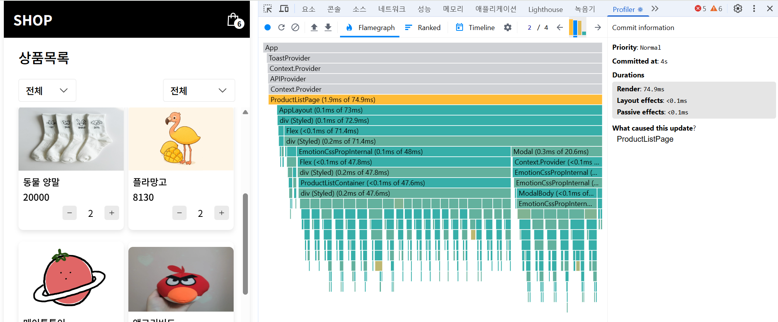Go to next commit arrow
The image size is (778, 322).
(x=598, y=27)
